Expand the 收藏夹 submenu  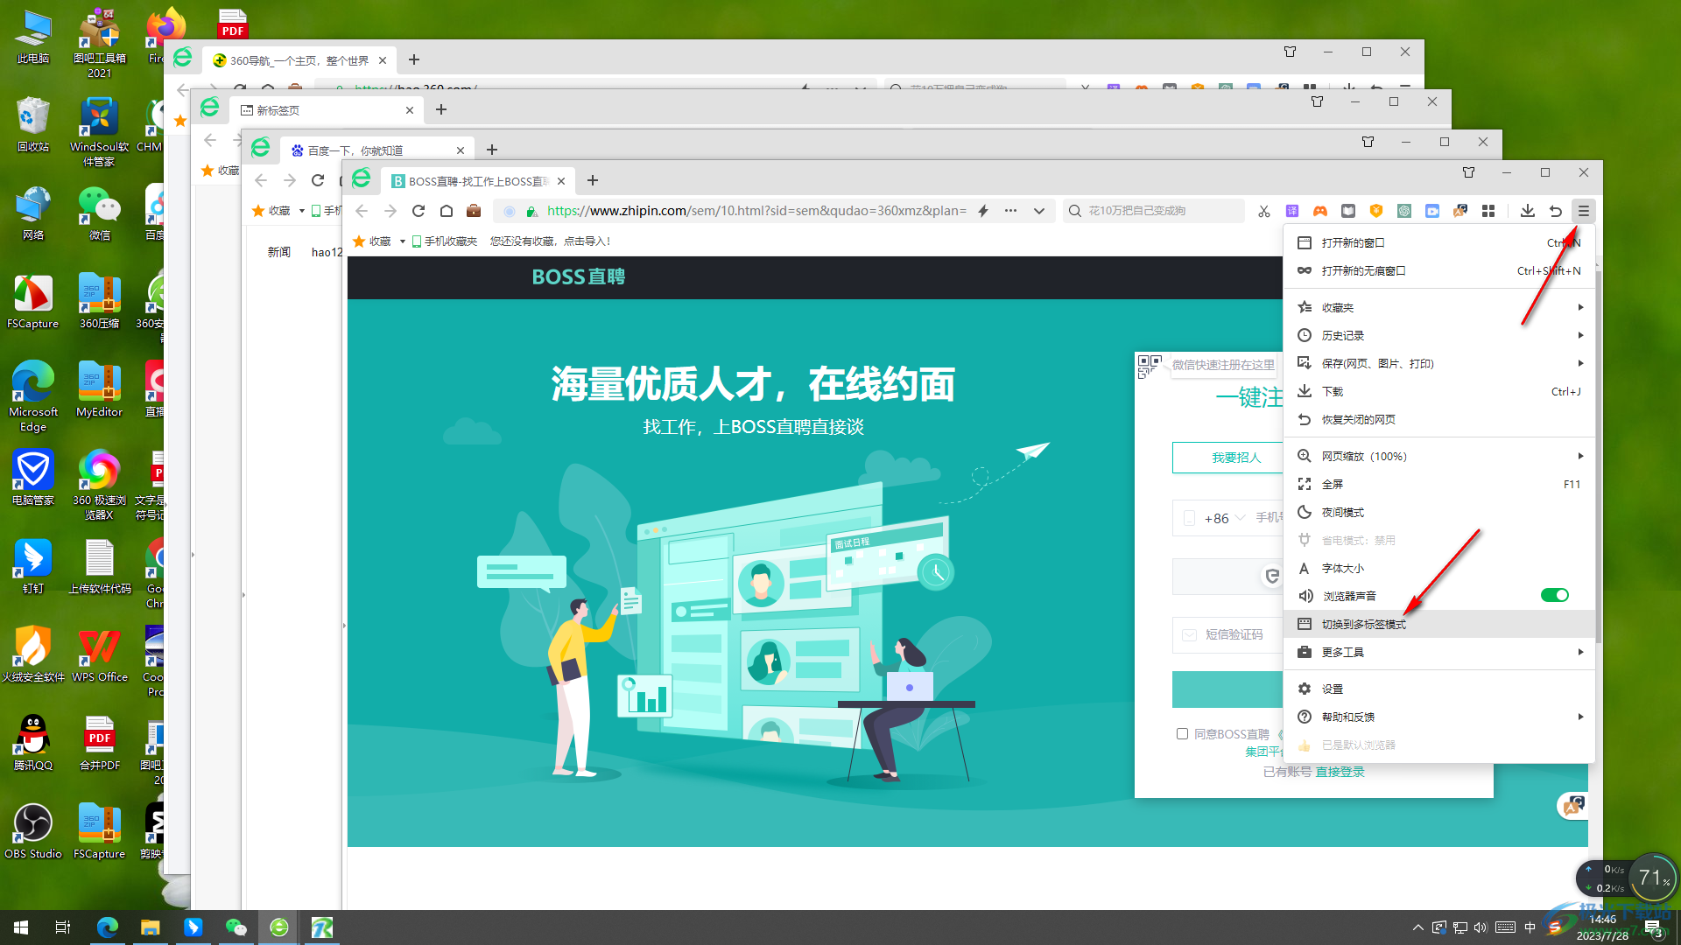click(x=1439, y=307)
